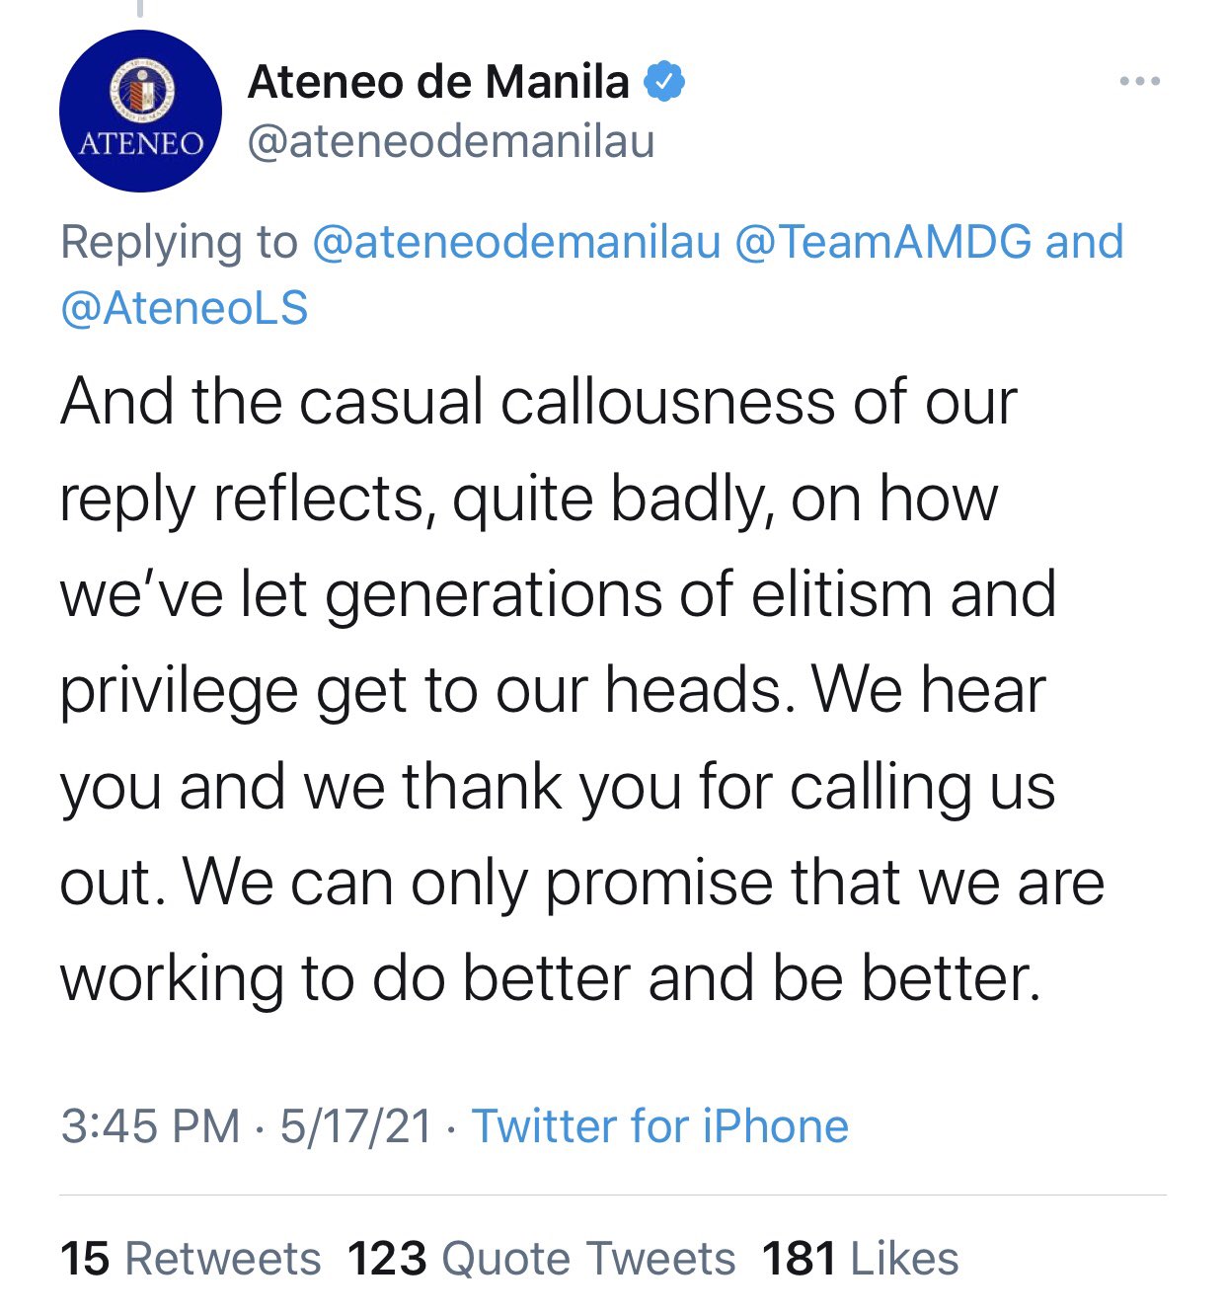
Task: Open the @ateneodemanilau handle below the name
Action: click(451, 142)
